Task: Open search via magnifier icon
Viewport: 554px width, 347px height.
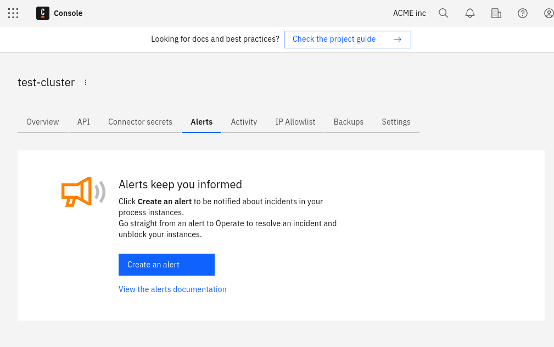Action: 444,13
